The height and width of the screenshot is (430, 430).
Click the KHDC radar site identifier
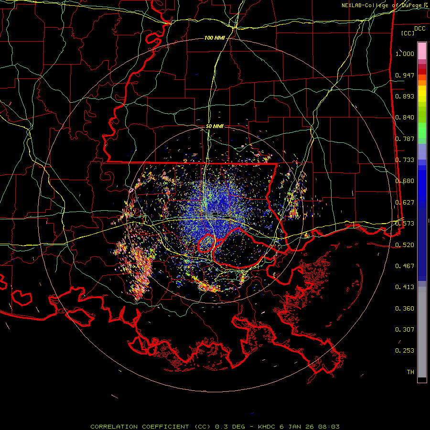268,427
